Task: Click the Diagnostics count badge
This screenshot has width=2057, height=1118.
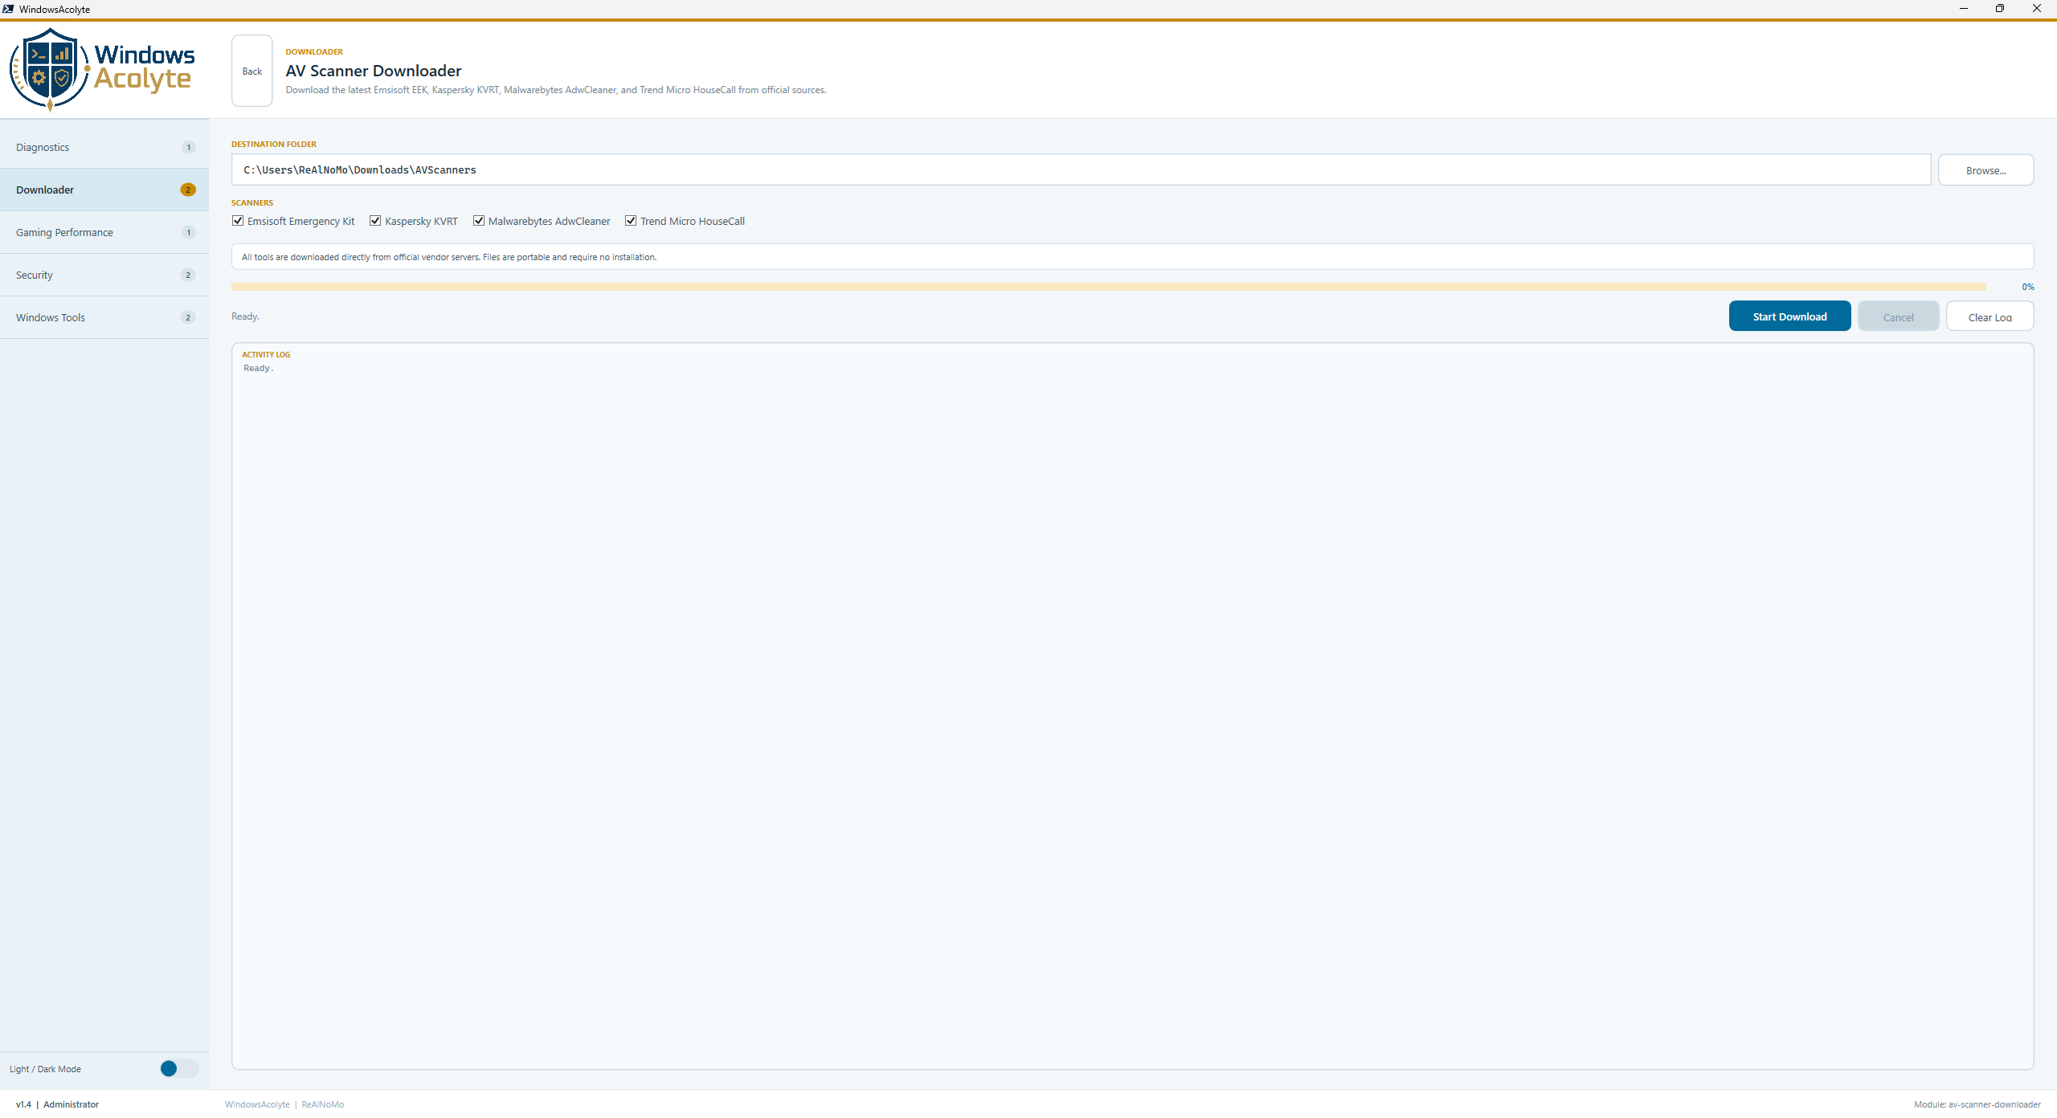Action: pos(188,147)
